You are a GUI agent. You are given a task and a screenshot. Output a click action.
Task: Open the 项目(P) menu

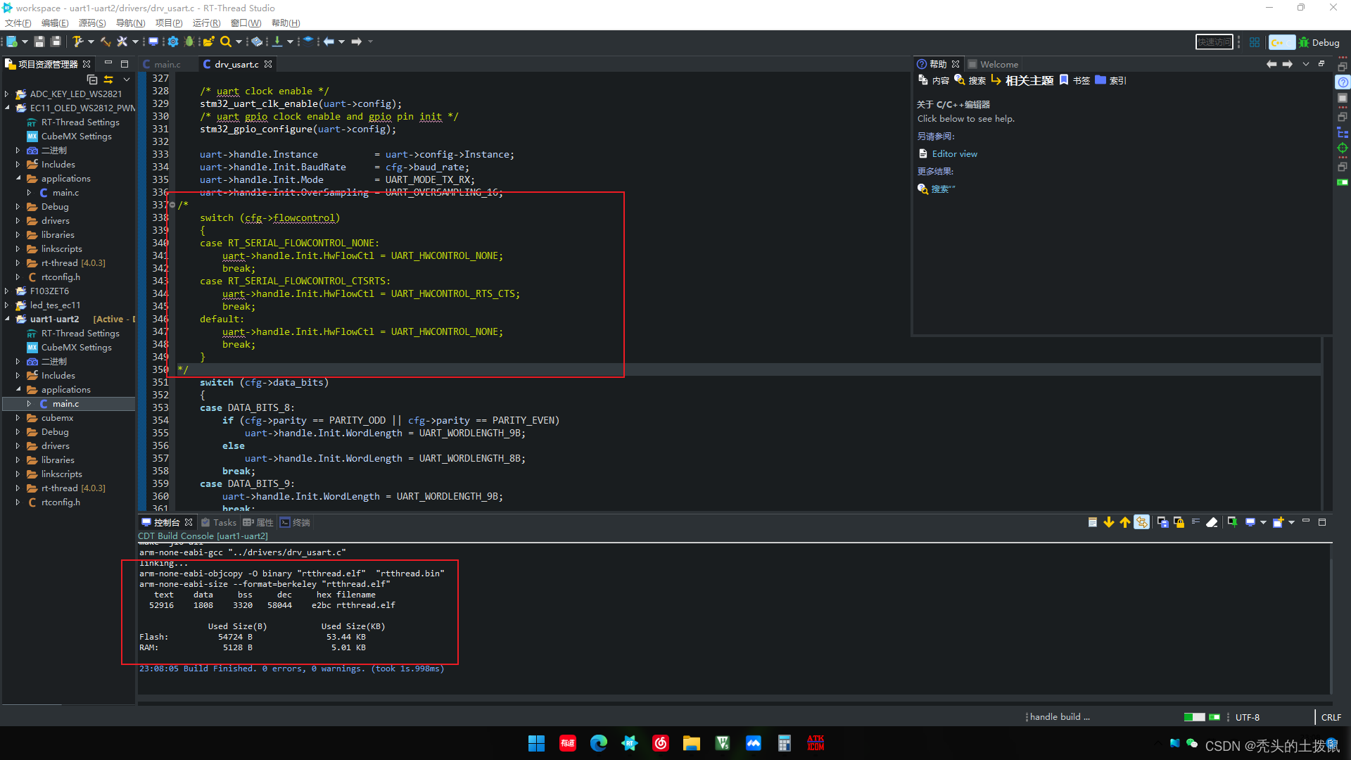point(167,23)
